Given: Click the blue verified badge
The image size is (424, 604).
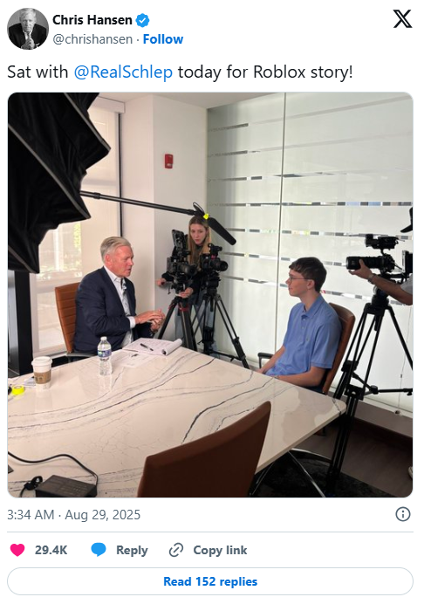Looking at the screenshot, I should (x=143, y=20).
